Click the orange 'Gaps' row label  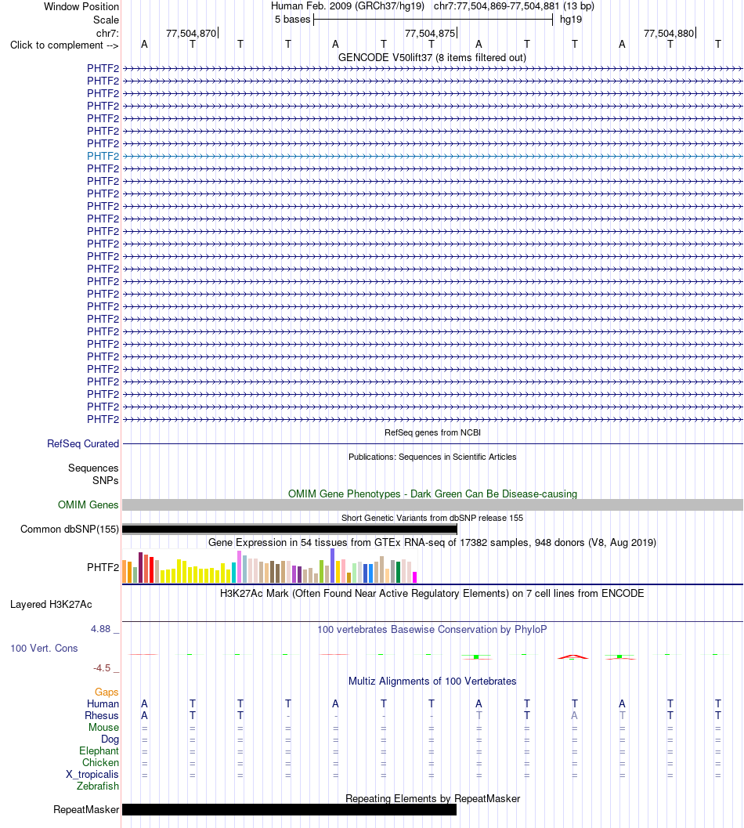[x=107, y=692]
